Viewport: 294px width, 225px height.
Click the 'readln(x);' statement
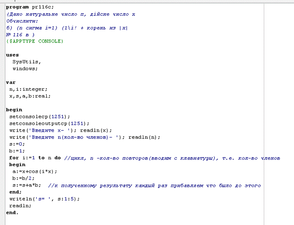pos(96,130)
